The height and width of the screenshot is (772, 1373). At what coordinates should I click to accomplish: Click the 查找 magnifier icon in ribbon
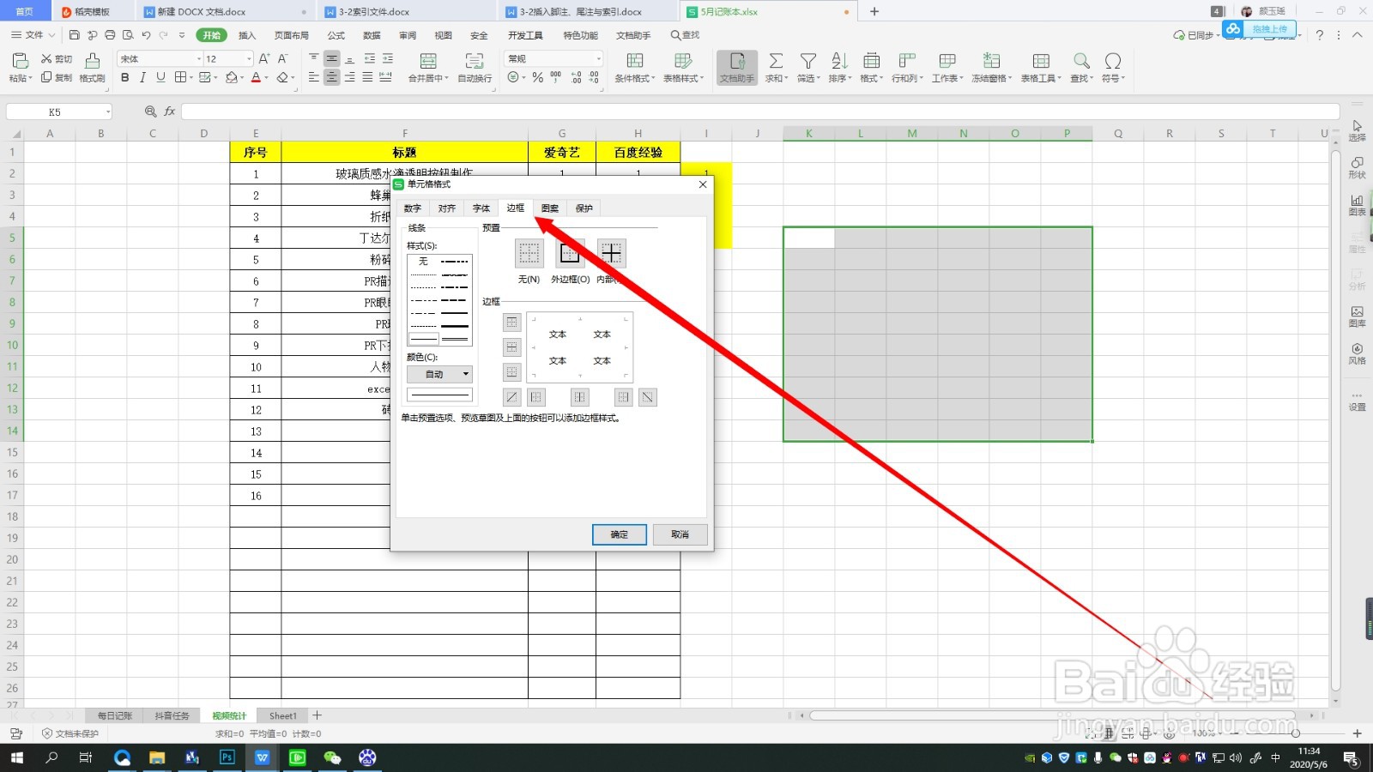[1081, 60]
